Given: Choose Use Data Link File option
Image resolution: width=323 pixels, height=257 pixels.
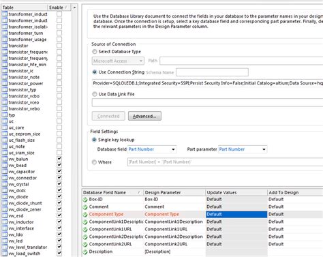Looking at the screenshot, I should (95, 94).
